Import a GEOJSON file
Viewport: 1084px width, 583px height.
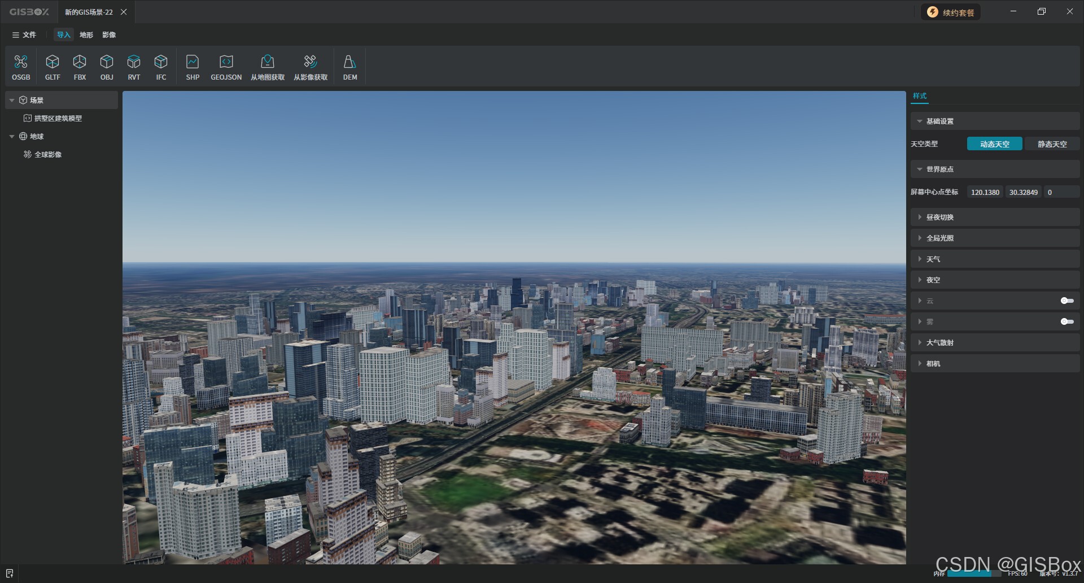click(226, 67)
